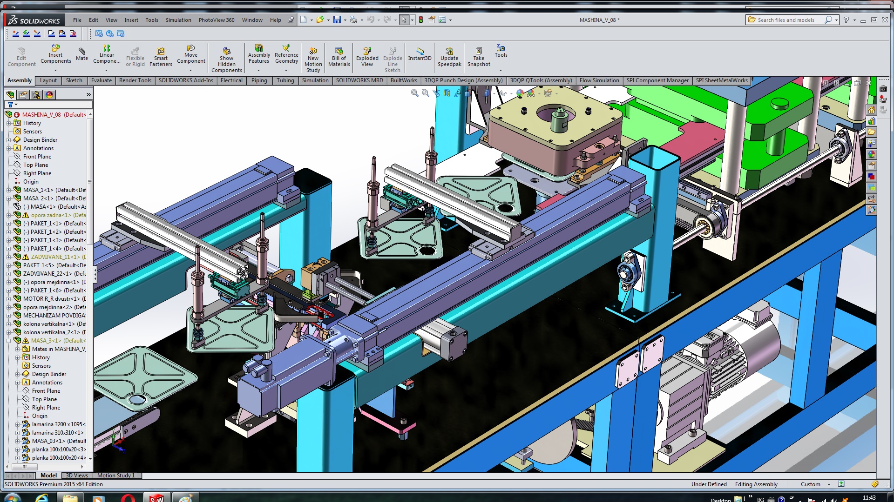Collapse the MASA_3<1> tree node
This screenshot has width=894, height=502.
click(x=8, y=341)
